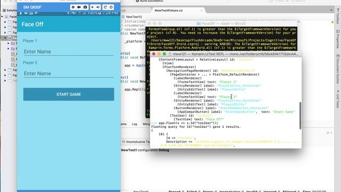
Task: Click the FaceOff bash terminal title bar
Action: [222, 23]
